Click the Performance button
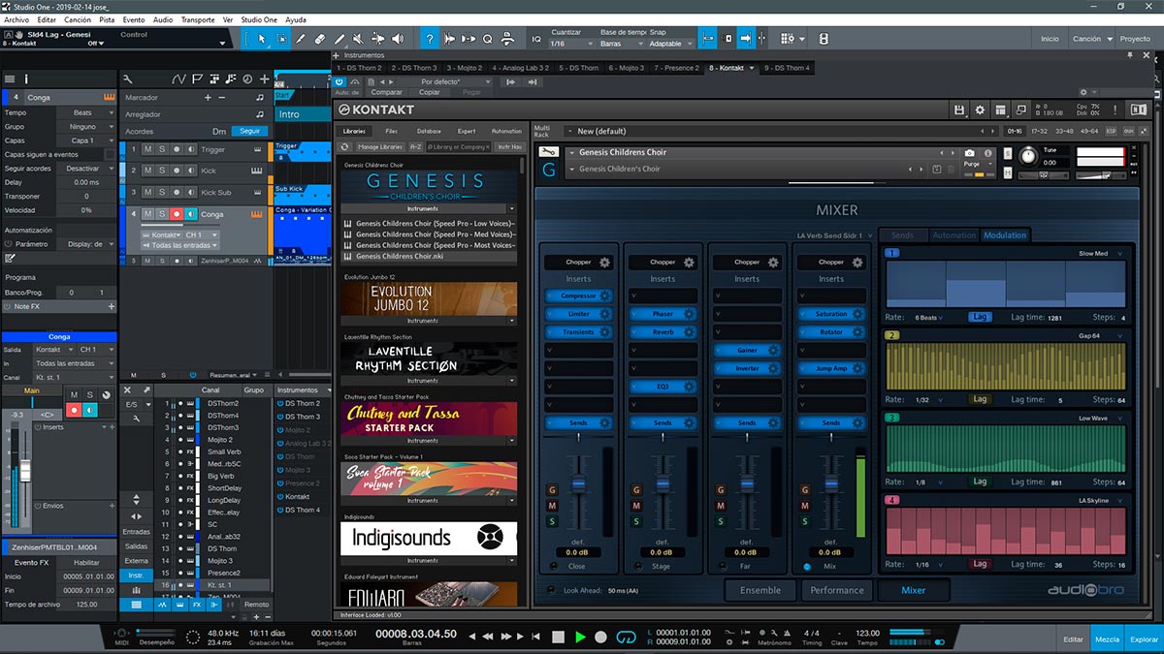This screenshot has height=654, width=1164. [x=837, y=590]
